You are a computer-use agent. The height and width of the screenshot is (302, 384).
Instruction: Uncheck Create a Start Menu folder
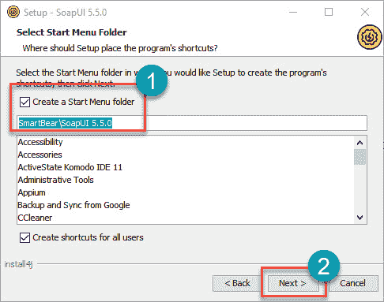point(24,102)
